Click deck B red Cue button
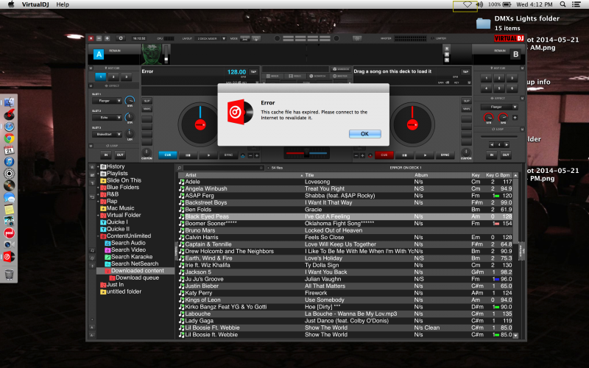The image size is (589, 368). pos(384,155)
